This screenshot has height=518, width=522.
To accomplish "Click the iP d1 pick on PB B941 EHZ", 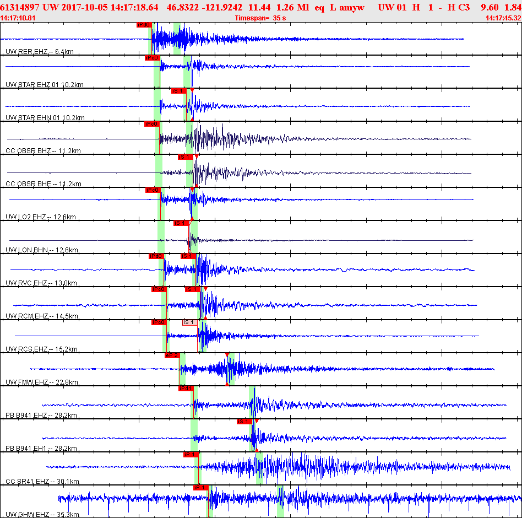I will click(186, 388).
